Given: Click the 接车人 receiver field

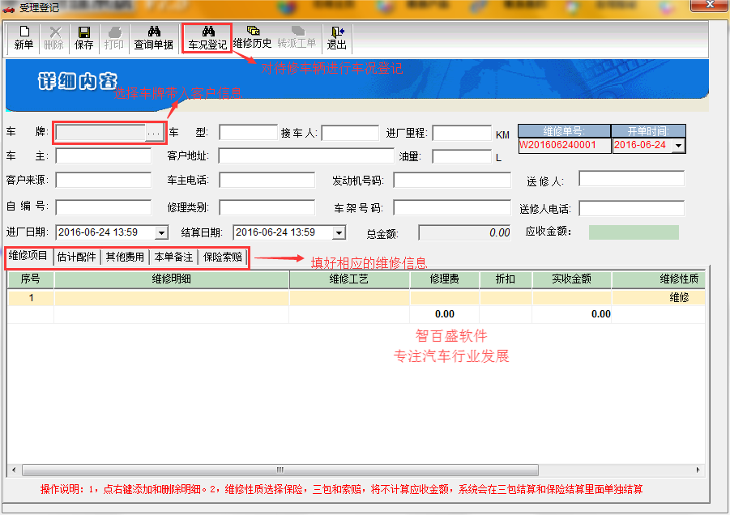Looking at the screenshot, I should (x=350, y=133).
